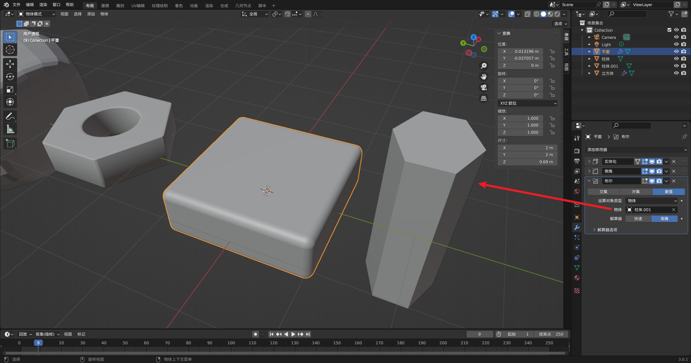Open the XYZ 欧拉 rotation mode dropdown
The image size is (691, 363).
(528, 103)
